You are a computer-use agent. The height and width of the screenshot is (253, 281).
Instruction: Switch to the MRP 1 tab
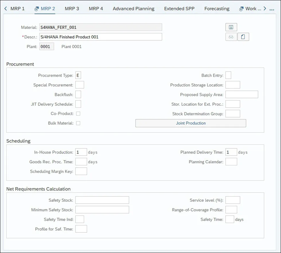point(17,9)
